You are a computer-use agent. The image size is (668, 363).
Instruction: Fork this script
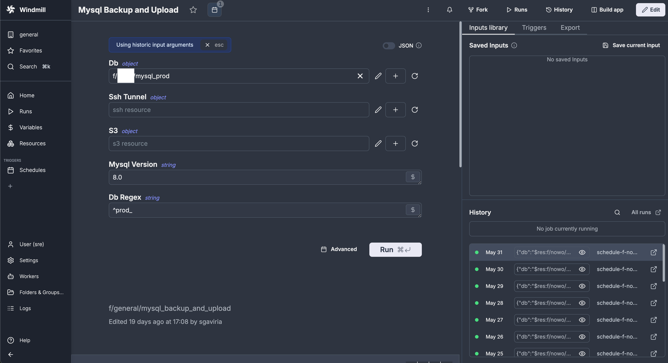pos(478,10)
